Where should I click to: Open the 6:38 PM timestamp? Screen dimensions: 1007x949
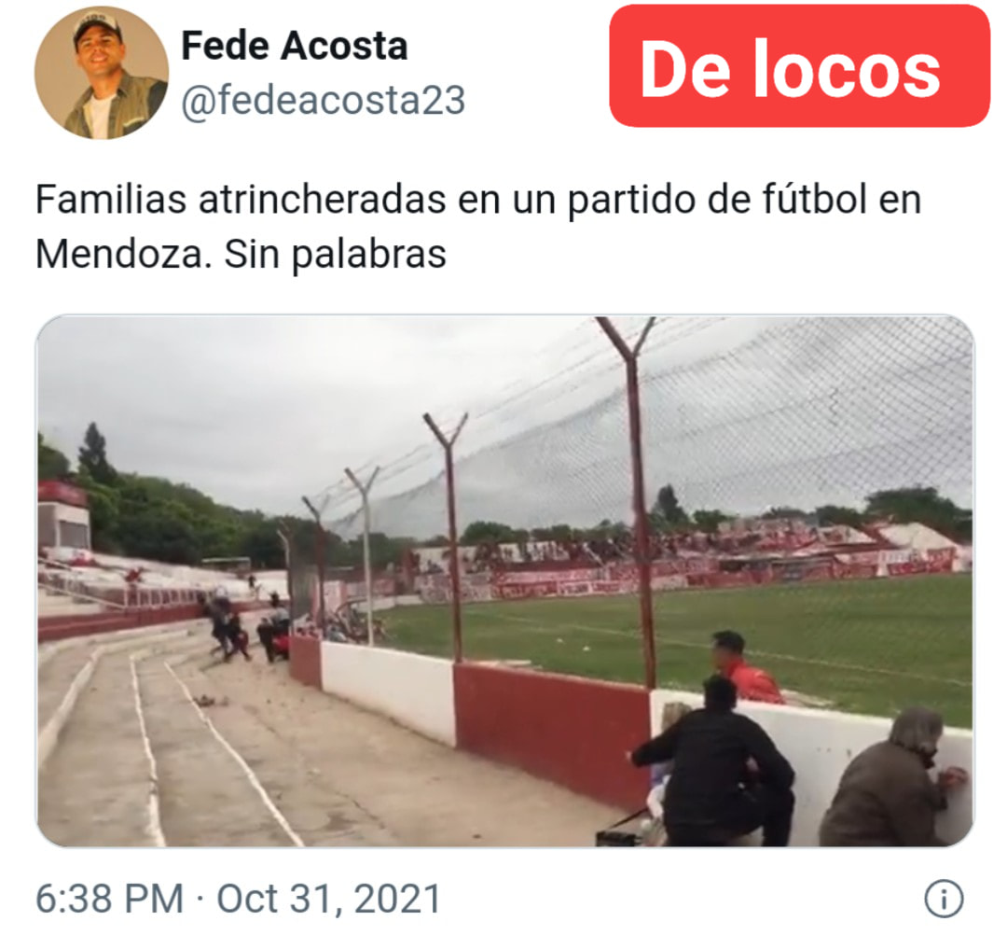pyautogui.click(x=109, y=899)
